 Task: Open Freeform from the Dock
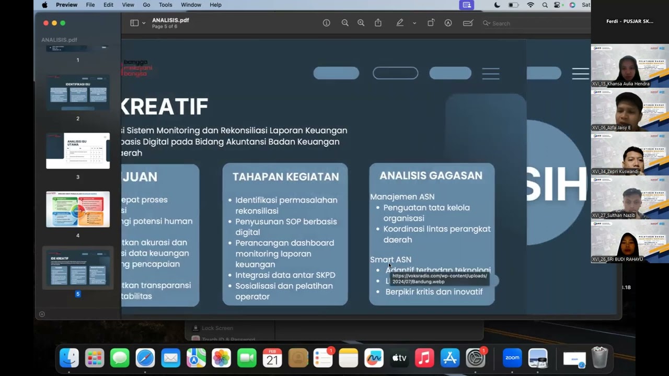pyautogui.click(x=374, y=358)
